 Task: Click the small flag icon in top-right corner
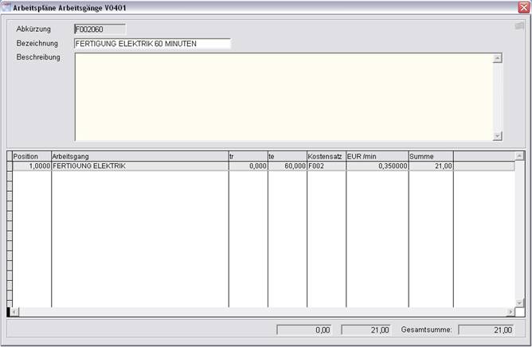(x=519, y=25)
